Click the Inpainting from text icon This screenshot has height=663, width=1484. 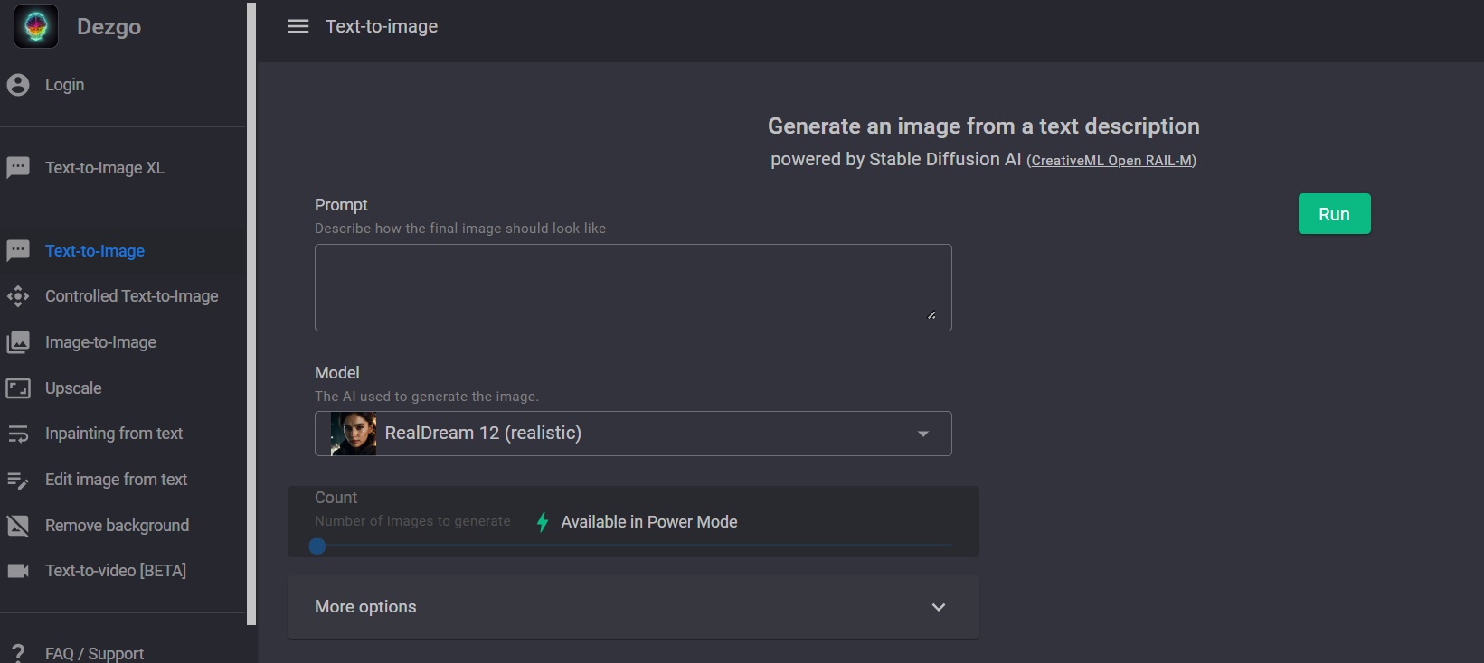tap(18, 434)
